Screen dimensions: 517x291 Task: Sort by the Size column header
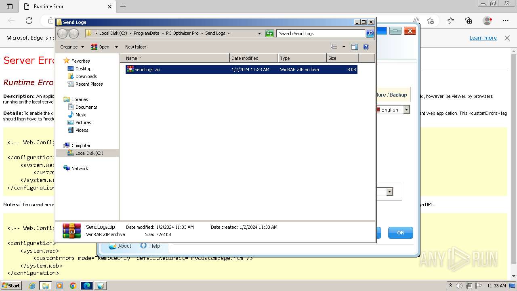(343, 58)
